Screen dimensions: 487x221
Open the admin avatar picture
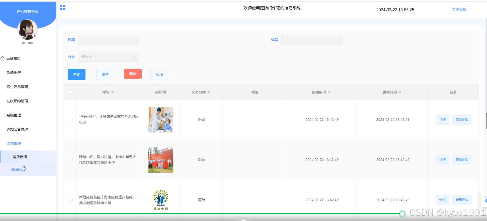click(28, 30)
